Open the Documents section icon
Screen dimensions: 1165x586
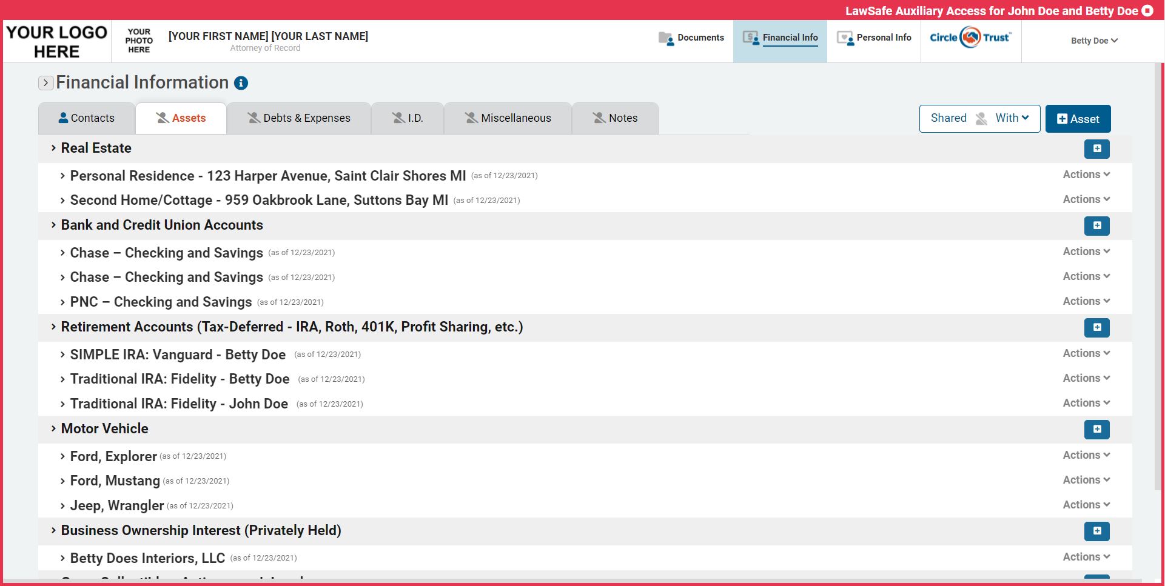[x=665, y=38]
